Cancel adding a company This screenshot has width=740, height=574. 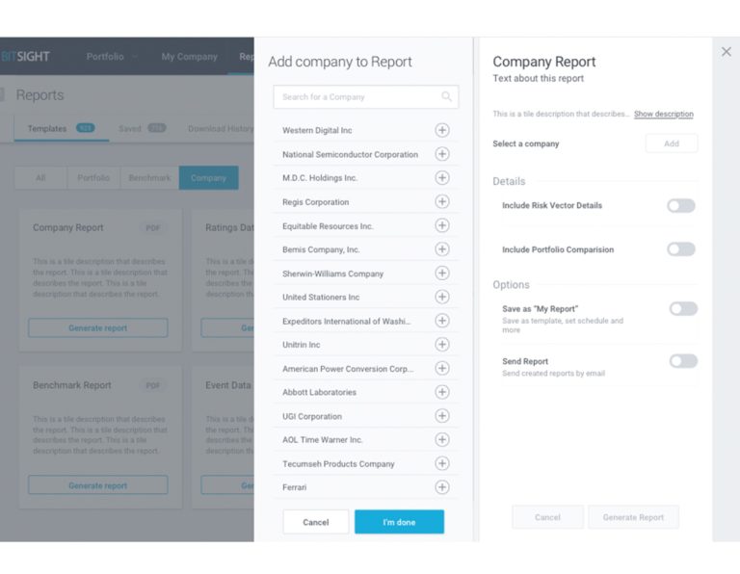pos(316,522)
